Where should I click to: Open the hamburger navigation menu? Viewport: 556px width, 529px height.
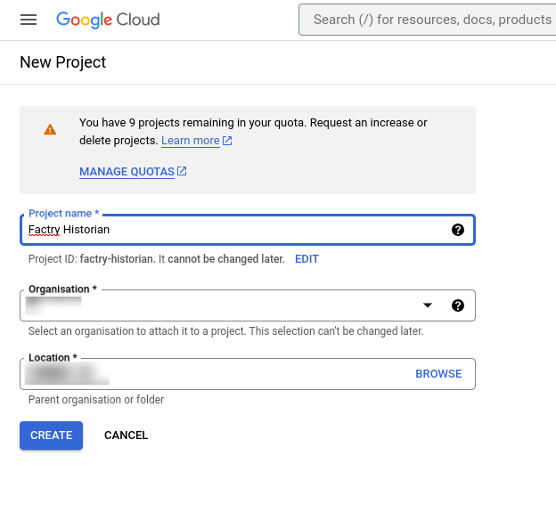pyautogui.click(x=29, y=20)
